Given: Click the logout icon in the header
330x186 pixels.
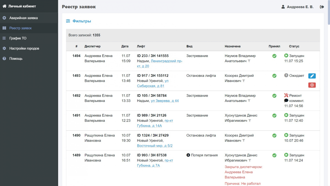Looking at the screenshot, I should pyautogui.click(x=322, y=7).
